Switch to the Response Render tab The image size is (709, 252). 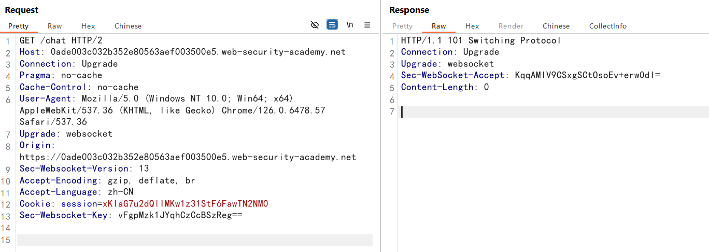(511, 26)
